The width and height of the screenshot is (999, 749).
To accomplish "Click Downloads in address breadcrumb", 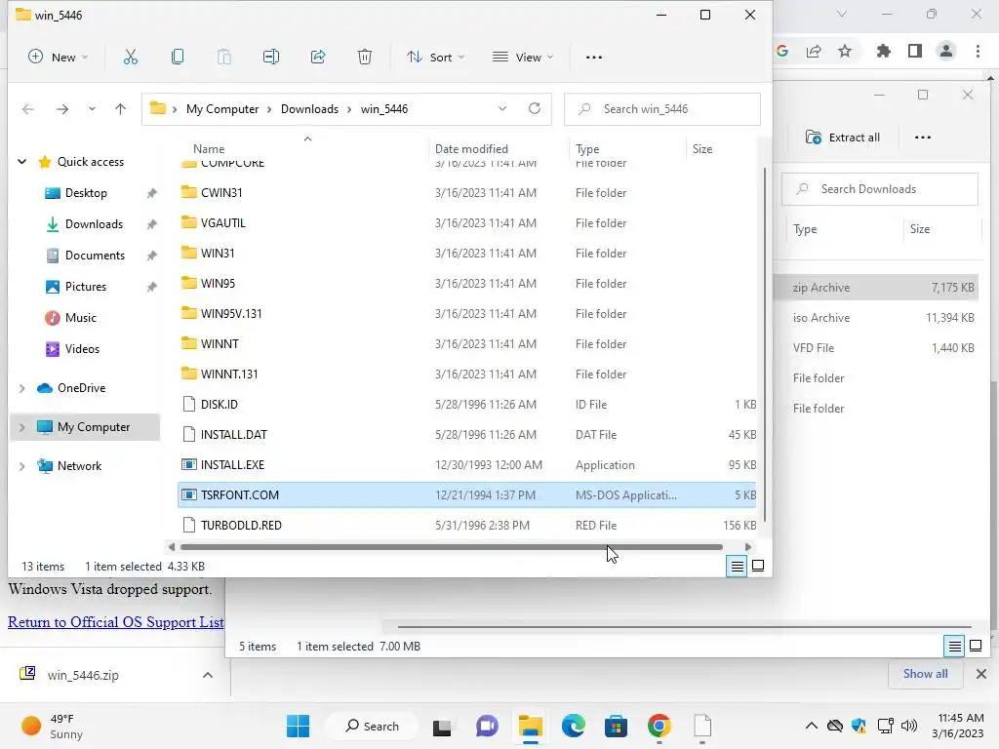I will click(x=309, y=109).
